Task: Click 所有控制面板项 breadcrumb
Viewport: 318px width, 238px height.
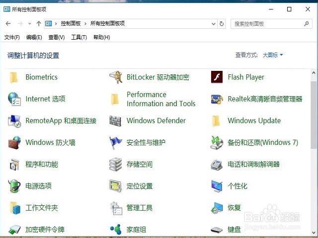Action: pos(107,24)
